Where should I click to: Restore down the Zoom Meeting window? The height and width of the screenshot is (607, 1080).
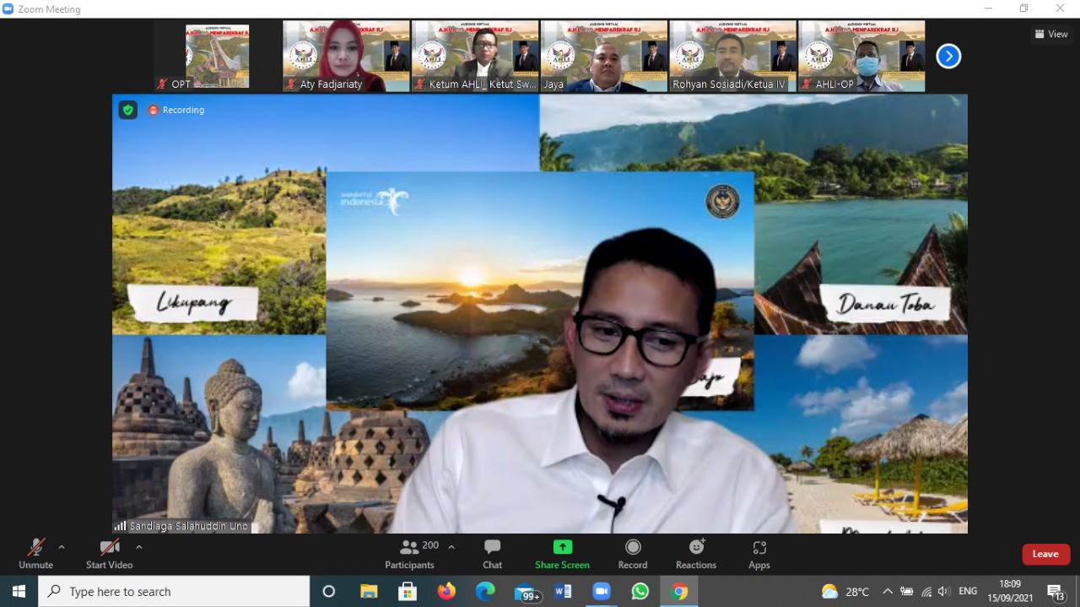click(1024, 8)
